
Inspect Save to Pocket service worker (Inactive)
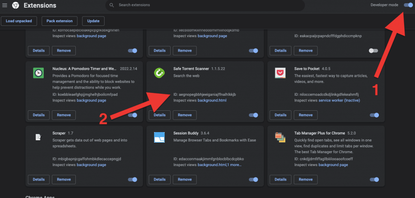tap(339, 100)
